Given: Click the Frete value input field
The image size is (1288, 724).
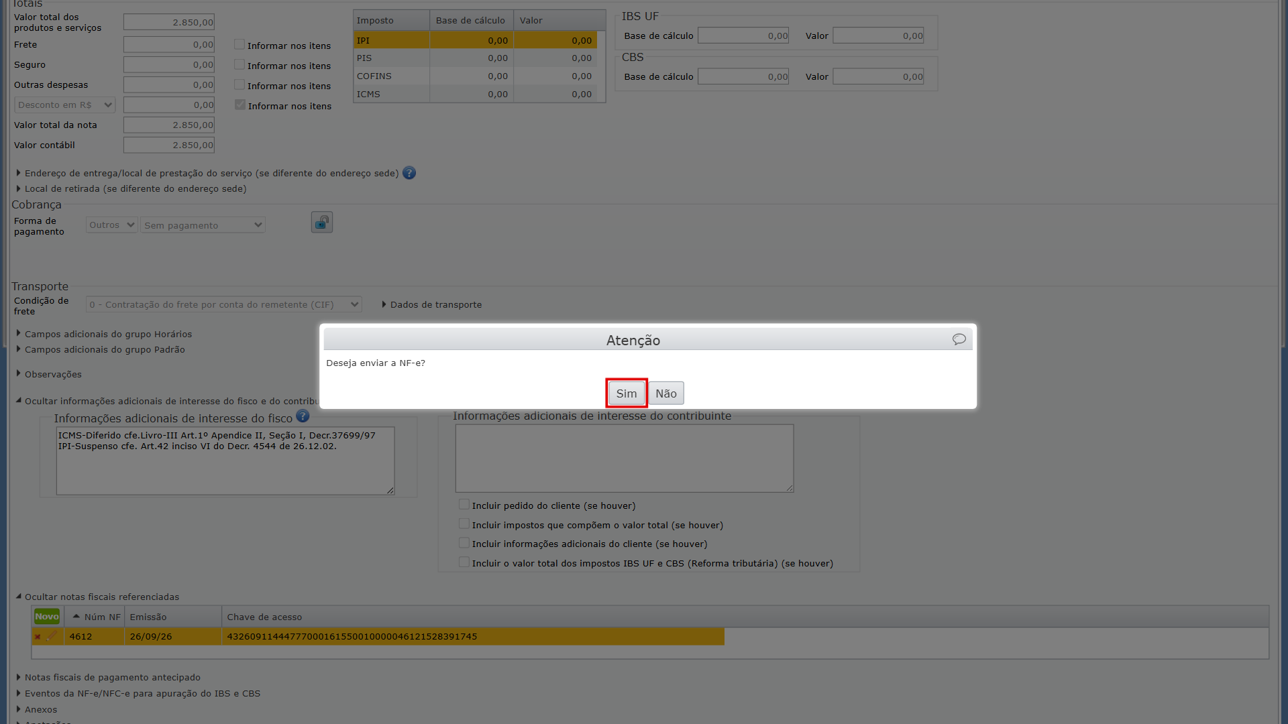Looking at the screenshot, I should point(169,44).
